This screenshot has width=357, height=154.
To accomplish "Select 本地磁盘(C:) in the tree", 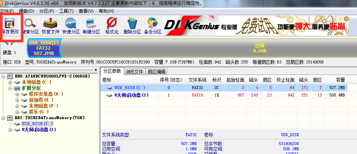I will [36, 82].
